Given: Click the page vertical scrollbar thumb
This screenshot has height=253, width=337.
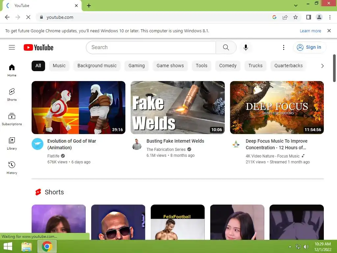Looking at the screenshot, I should pos(334,68).
